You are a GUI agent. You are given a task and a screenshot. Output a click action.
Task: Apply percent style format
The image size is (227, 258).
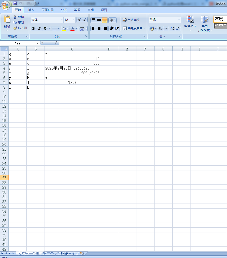tap(160, 29)
